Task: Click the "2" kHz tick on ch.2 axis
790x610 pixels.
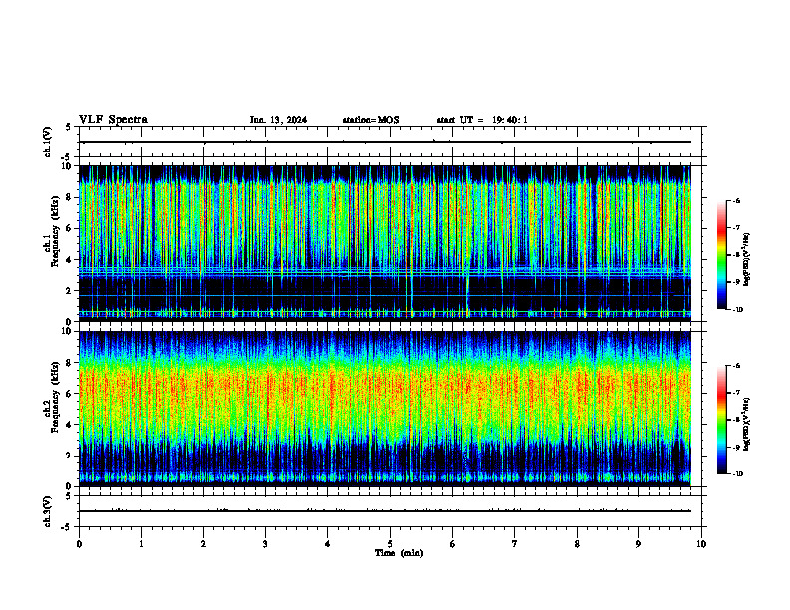Action: tap(70, 456)
